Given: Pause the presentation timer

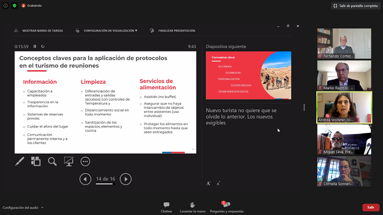Looking at the screenshot, I should click(34, 47).
